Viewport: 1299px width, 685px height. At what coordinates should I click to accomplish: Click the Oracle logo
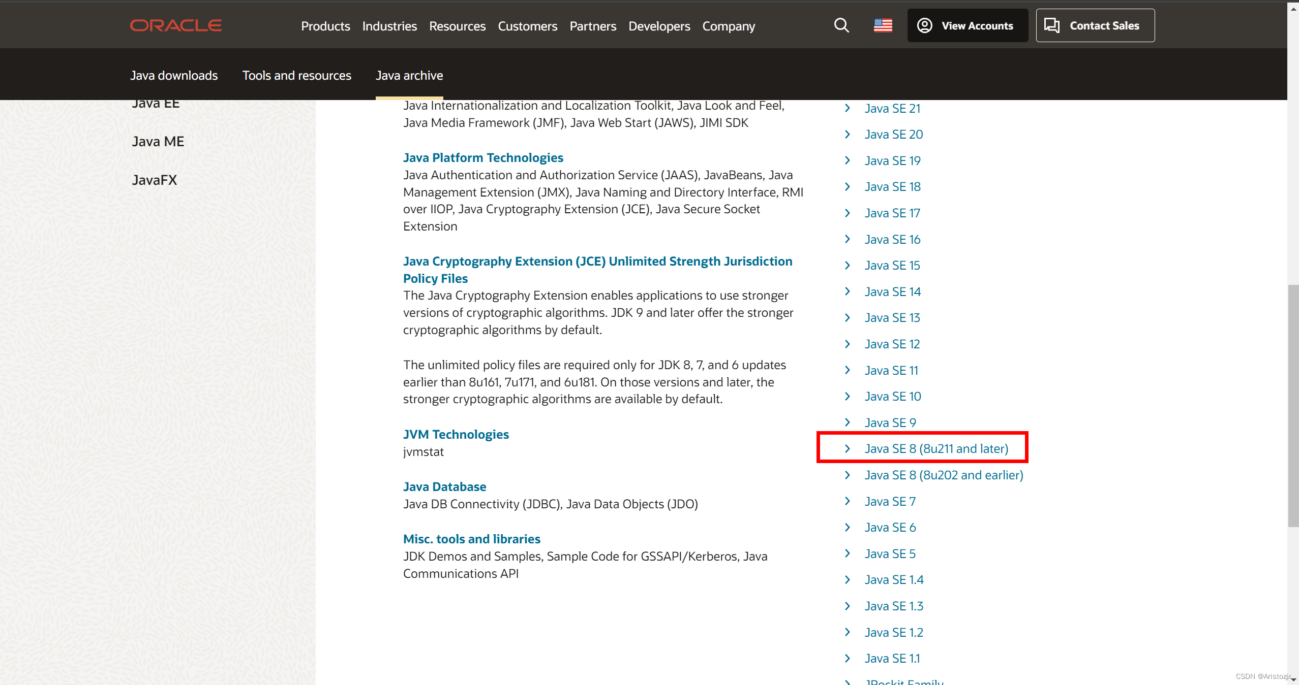(x=176, y=25)
